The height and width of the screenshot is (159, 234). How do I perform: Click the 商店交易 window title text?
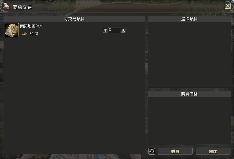[x=22, y=7]
